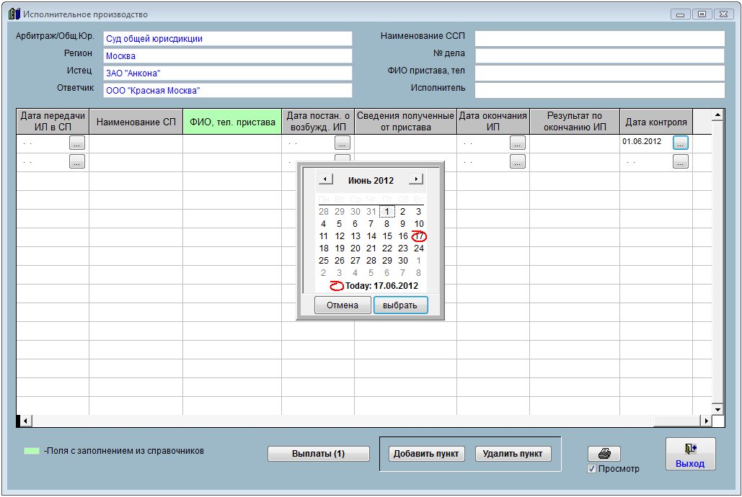Click the horizontal scroll left arrow
The image size is (742, 497).
click(26, 421)
